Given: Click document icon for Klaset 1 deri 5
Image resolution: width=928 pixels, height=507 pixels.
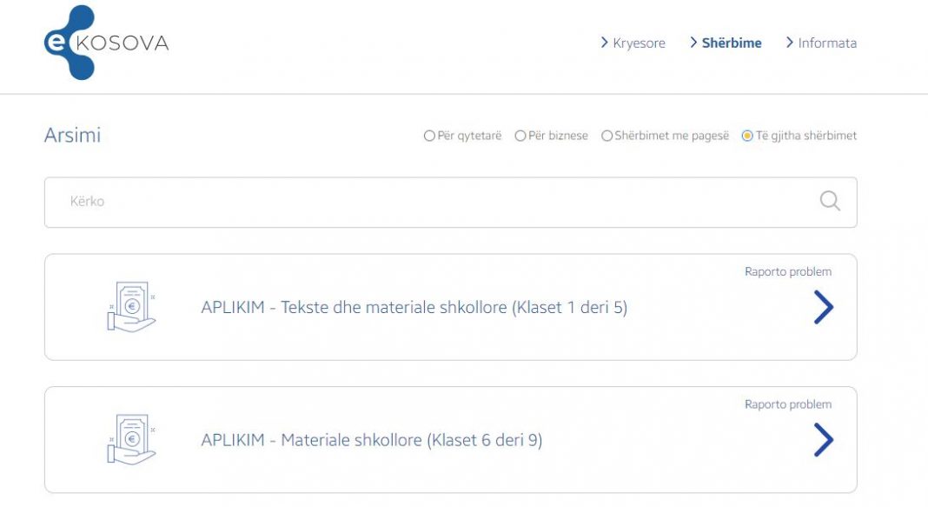Looking at the screenshot, I should point(131,306).
